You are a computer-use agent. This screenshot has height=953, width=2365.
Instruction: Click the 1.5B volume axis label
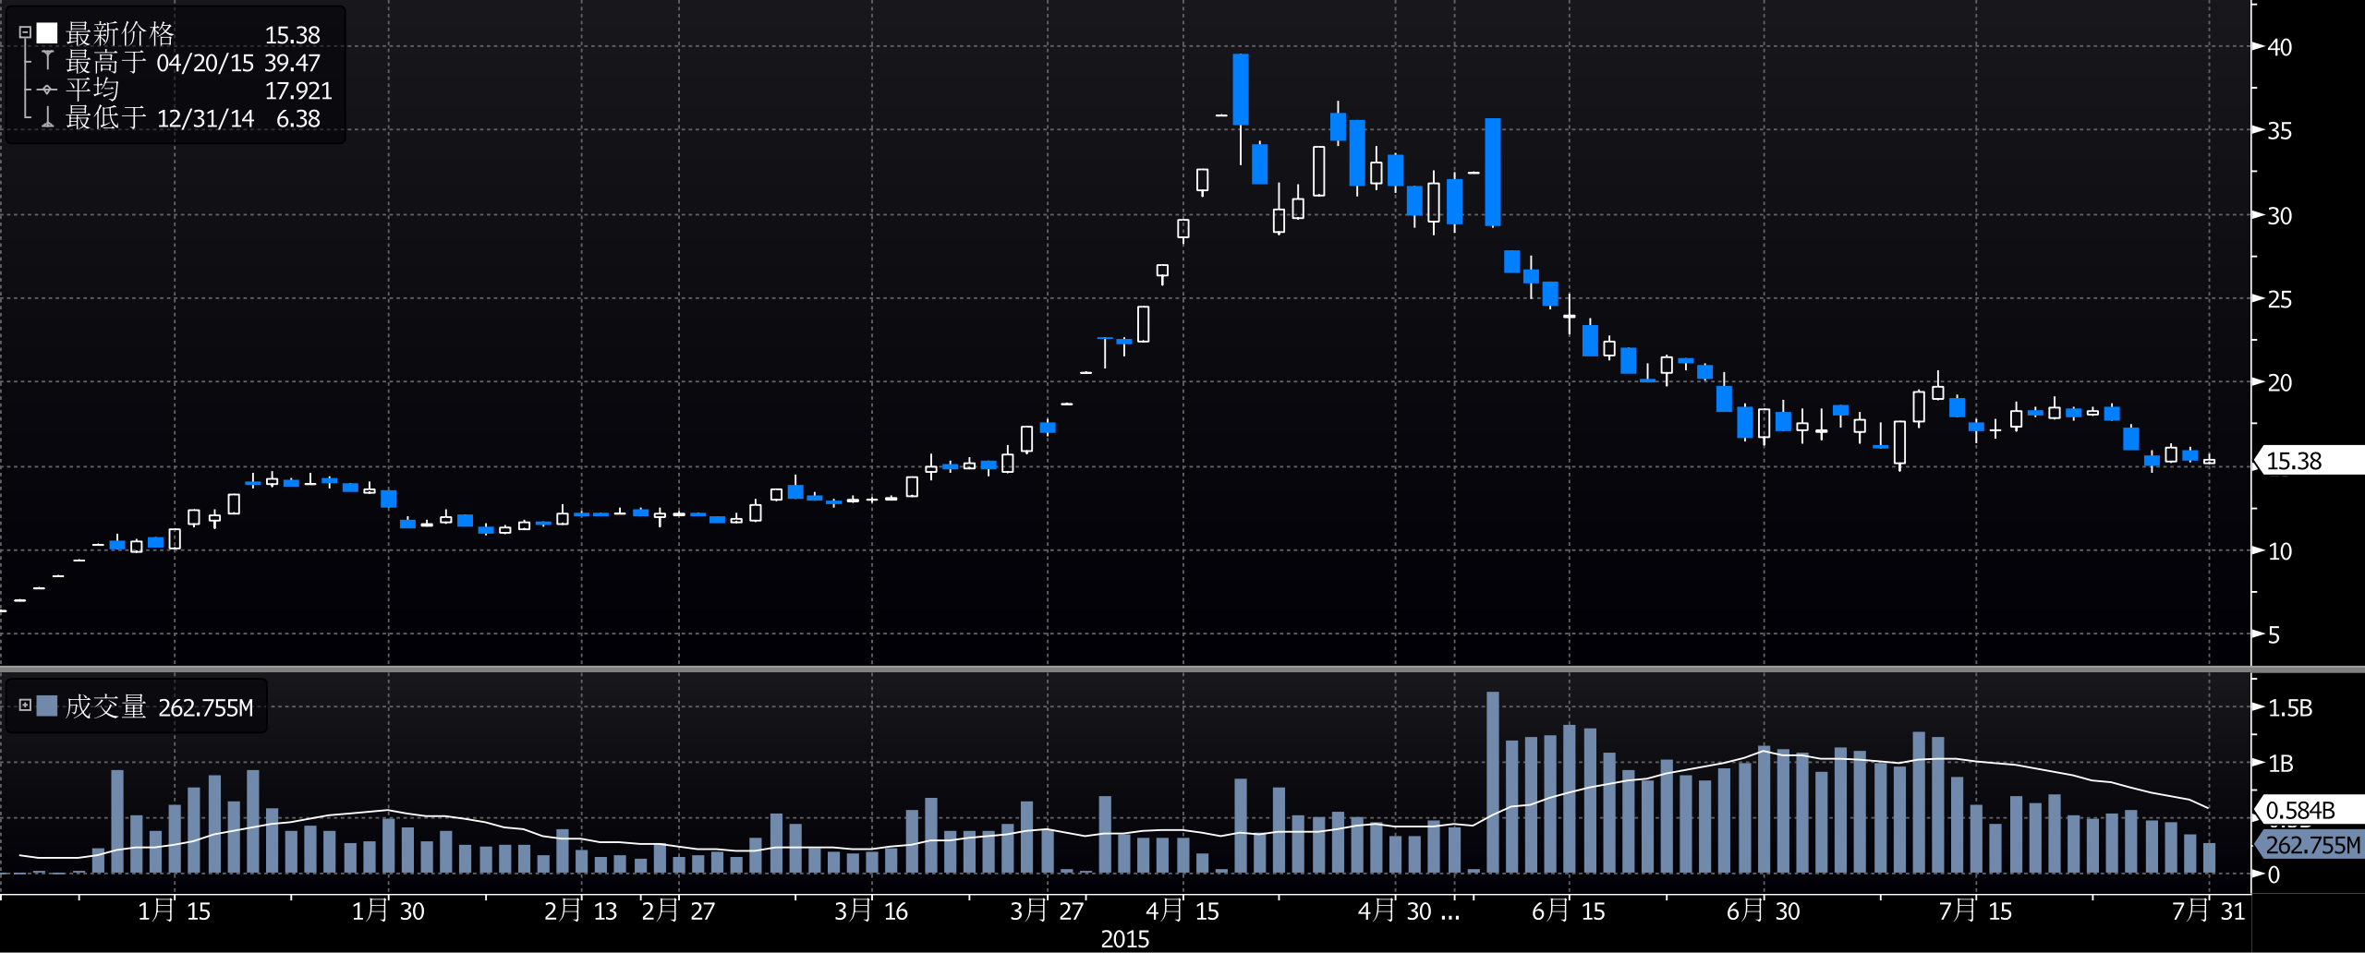pyautogui.click(x=2290, y=708)
